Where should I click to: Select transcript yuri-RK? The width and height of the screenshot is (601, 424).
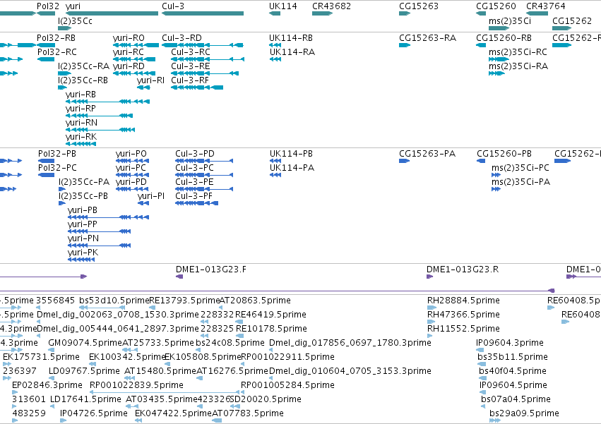coord(81,137)
